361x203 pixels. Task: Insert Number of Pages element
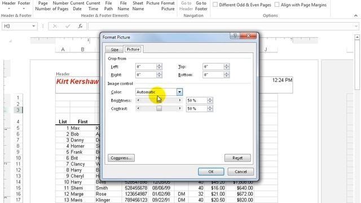60,6
